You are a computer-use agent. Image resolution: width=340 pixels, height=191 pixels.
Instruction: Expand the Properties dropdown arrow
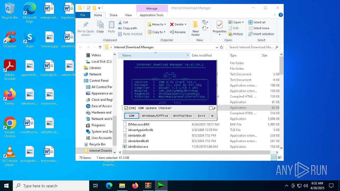pos(219,34)
